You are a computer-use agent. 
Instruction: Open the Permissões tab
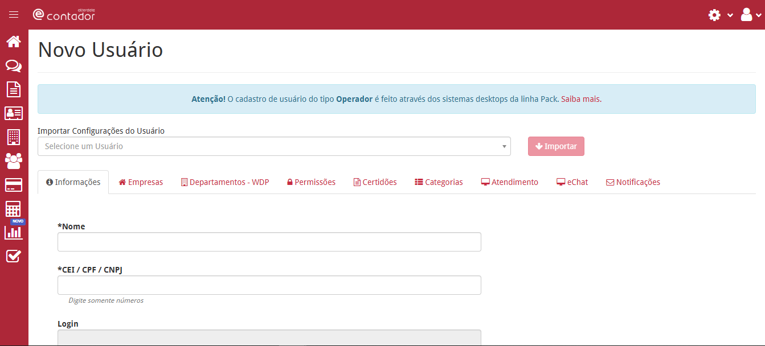coord(311,182)
